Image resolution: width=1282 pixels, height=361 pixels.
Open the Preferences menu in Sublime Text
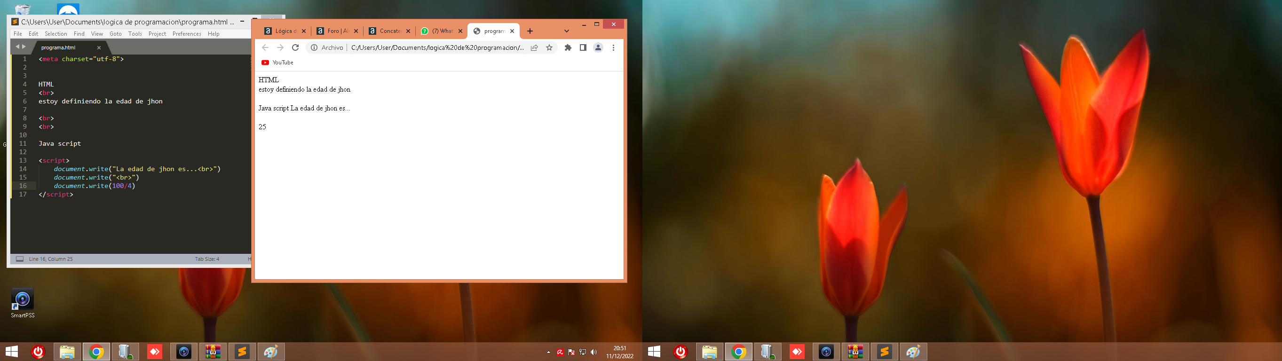coord(187,34)
